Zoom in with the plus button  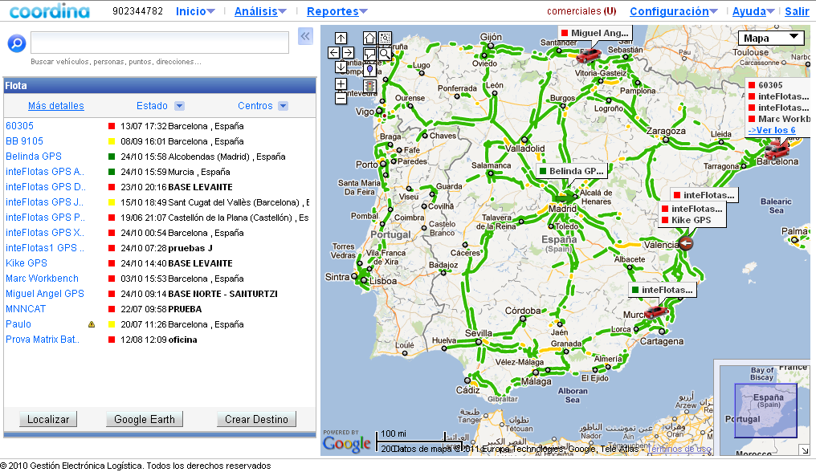(341, 83)
